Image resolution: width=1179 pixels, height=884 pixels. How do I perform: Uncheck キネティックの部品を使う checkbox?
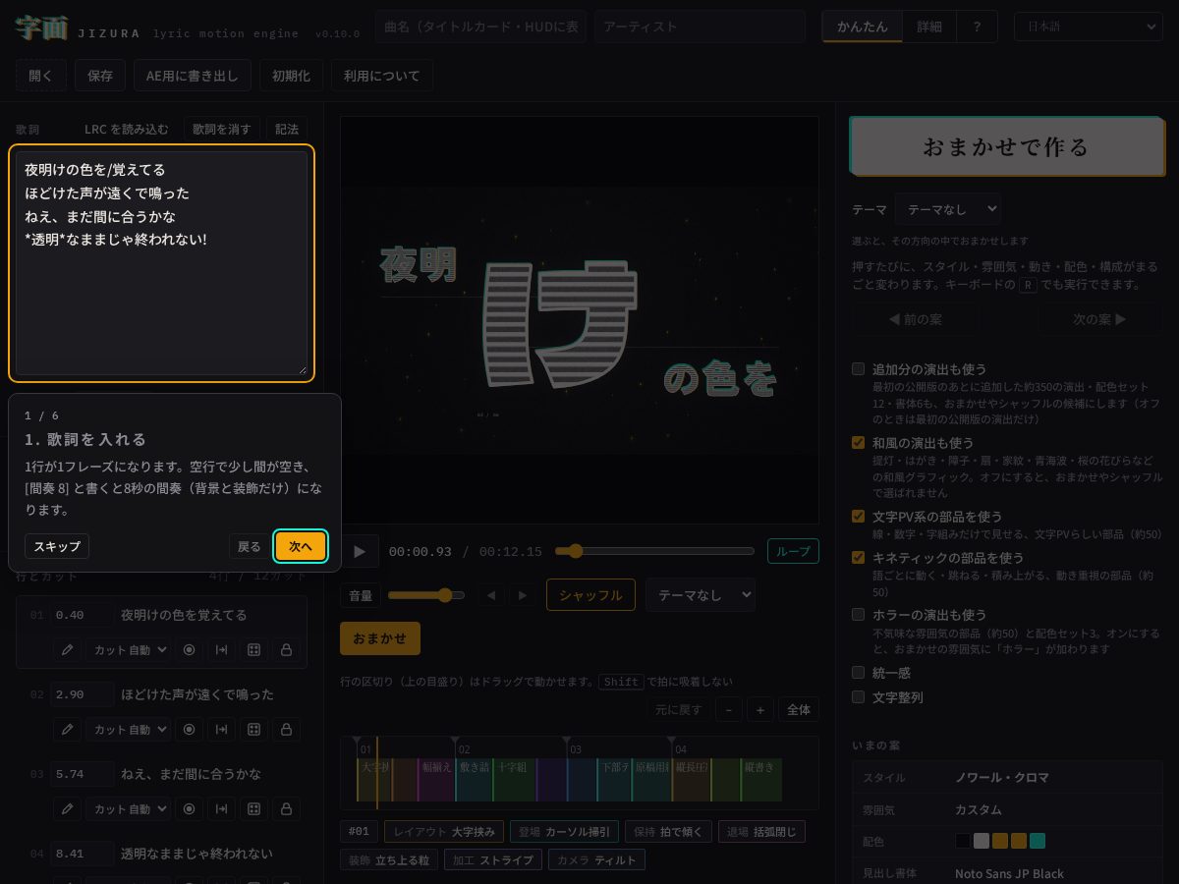tap(859, 557)
